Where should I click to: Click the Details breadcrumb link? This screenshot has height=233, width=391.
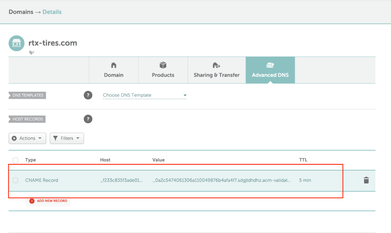point(52,12)
